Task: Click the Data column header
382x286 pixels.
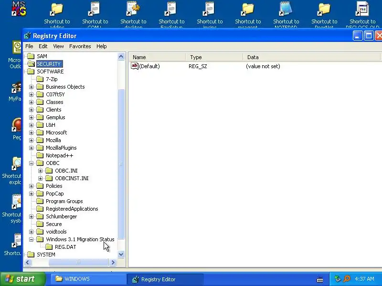Action: coord(312,57)
